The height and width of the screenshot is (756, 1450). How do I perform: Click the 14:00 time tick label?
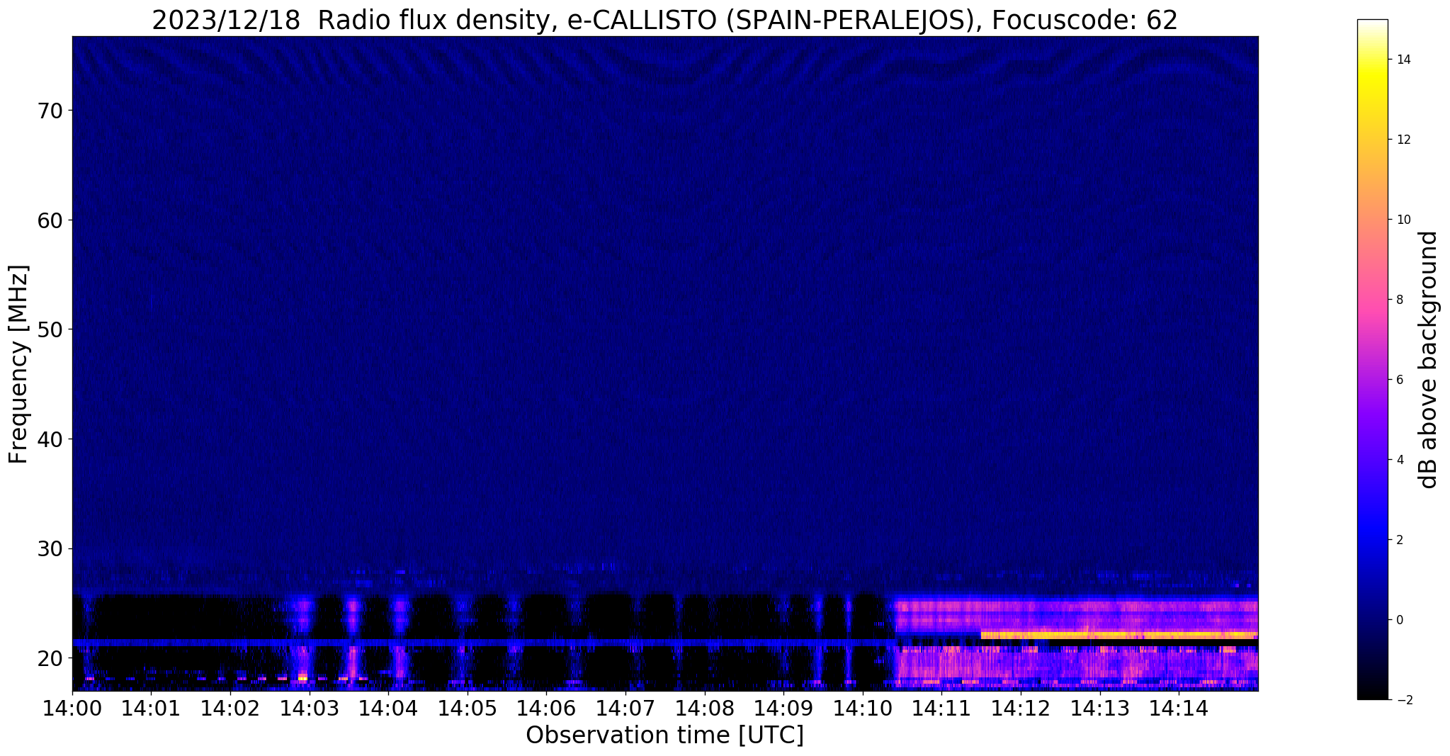[x=72, y=709]
